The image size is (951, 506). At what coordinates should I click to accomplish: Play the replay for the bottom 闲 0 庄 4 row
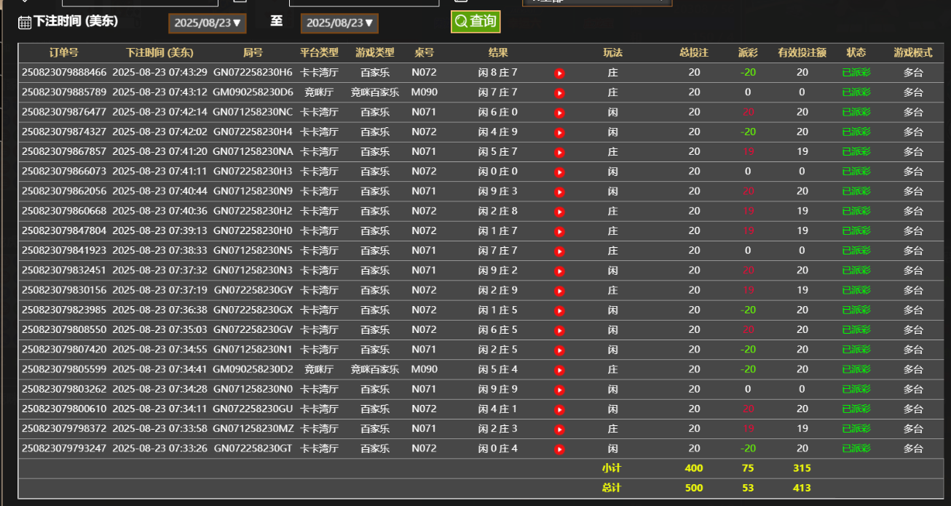(559, 448)
